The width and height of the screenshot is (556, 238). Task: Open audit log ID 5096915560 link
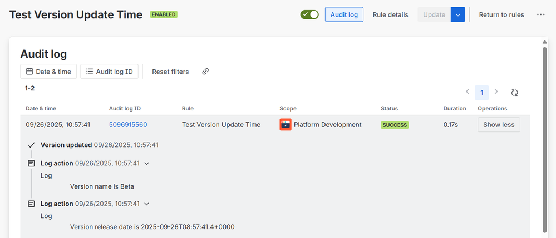[x=128, y=125]
